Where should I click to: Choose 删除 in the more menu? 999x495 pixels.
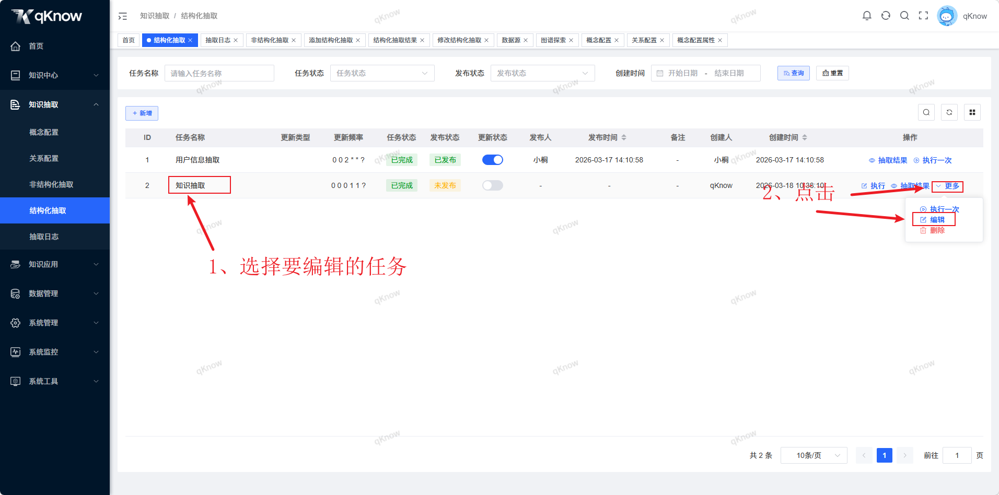click(933, 230)
